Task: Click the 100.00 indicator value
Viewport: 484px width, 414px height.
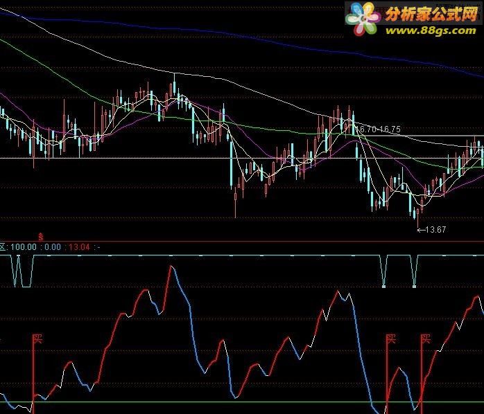Action: point(24,247)
